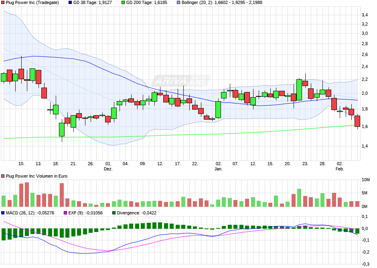Image resolution: width=377 pixels, height=268 pixels.
Task: Click the 0,1 MACD axis label
Action: [x=365, y=217]
